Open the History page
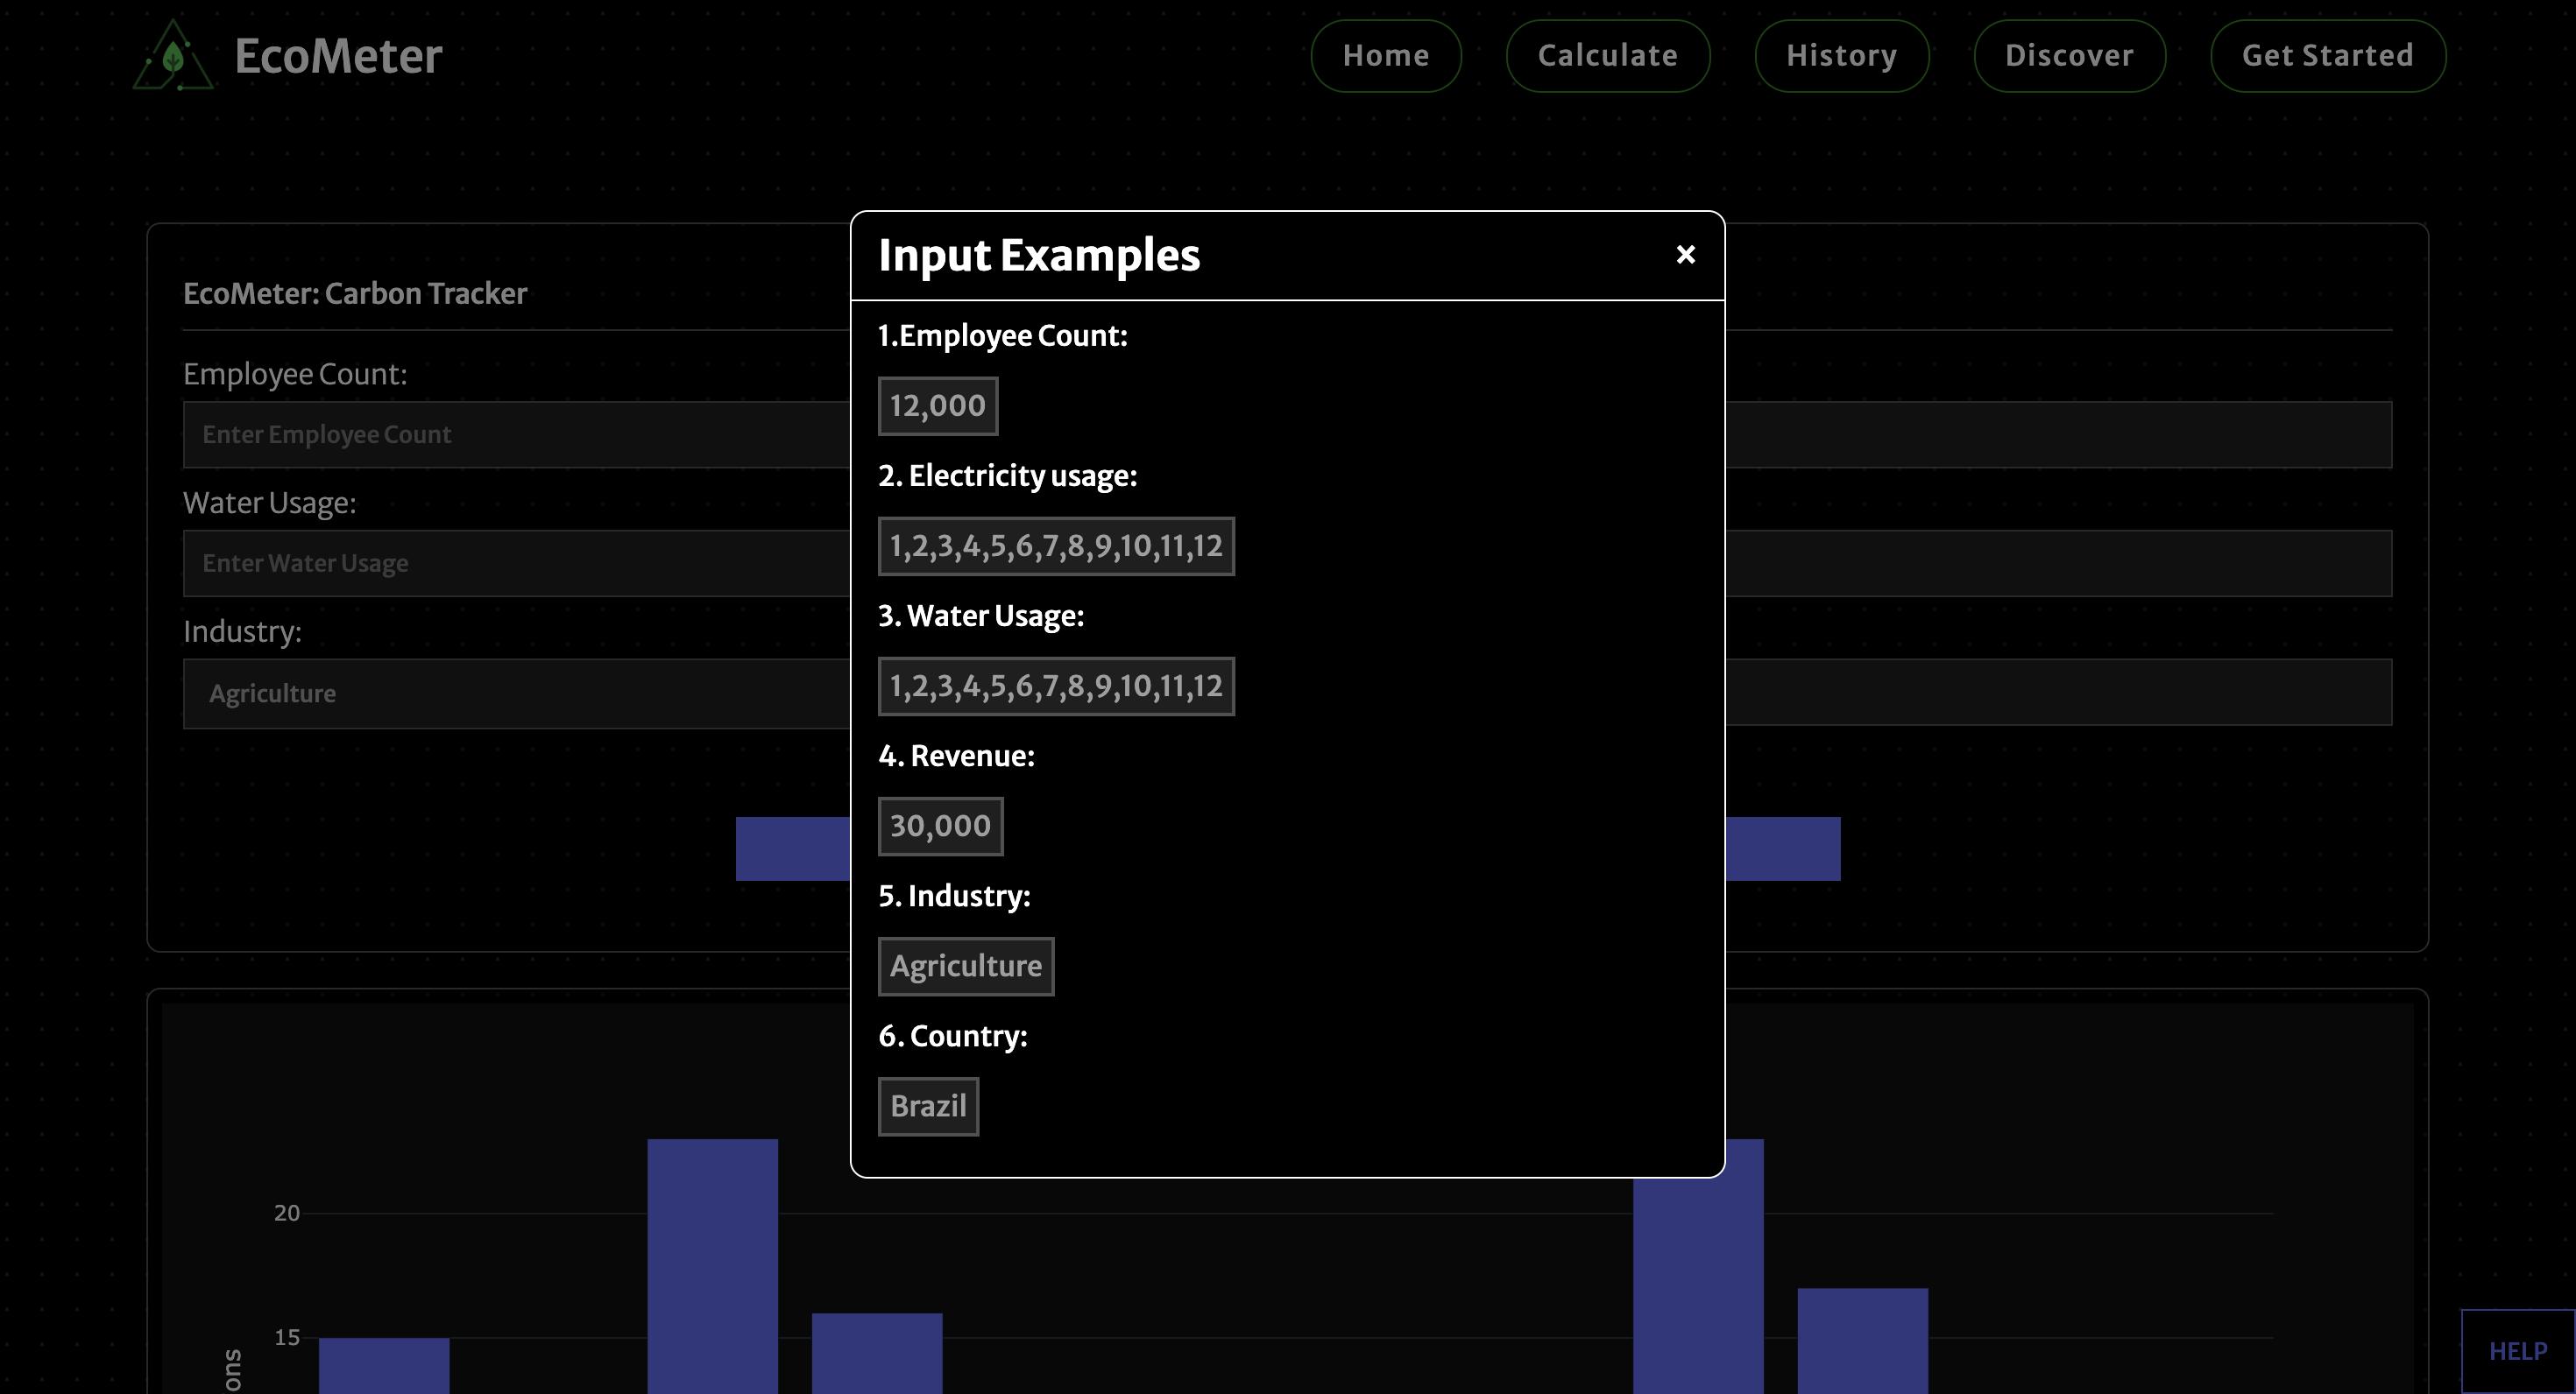Image resolution: width=2576 pixels, height=1394 pixels. pyautogui.click(x=1841, y=56)
